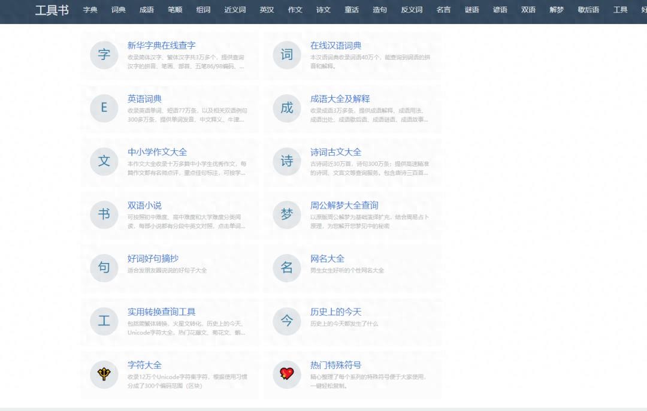This screenshot has width=647, height=411.
Task: Click the E circle icon for 英语词典
Action: point(104,108)
